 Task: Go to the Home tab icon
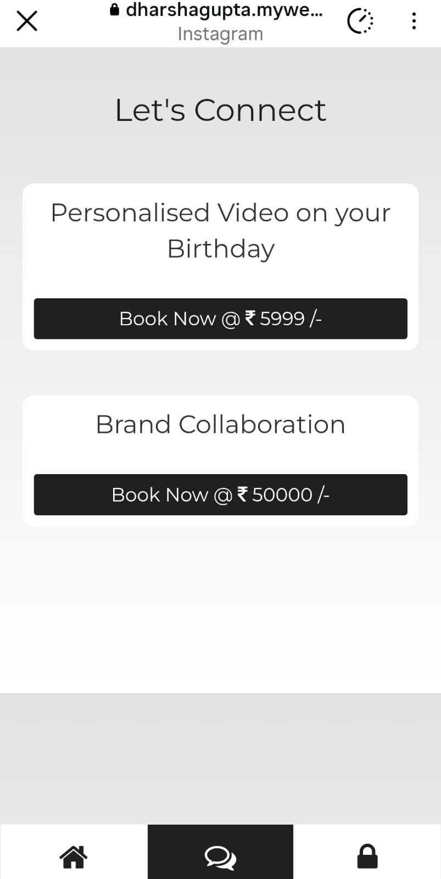point(74,856)
